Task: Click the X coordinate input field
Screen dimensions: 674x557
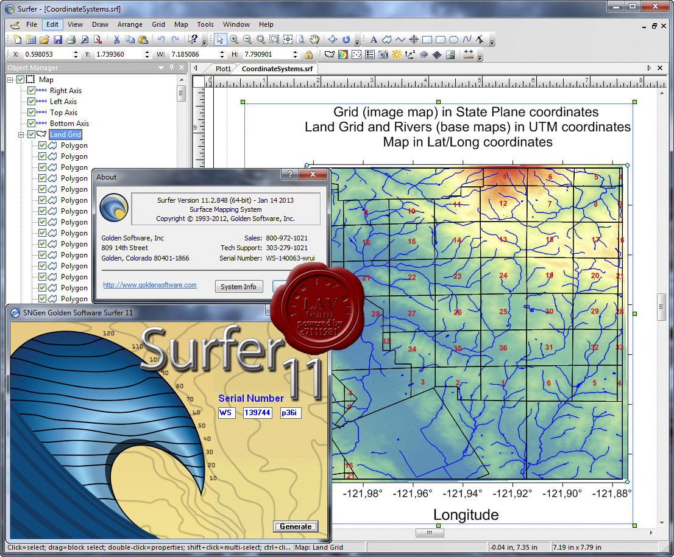Action: coord(48,54)
